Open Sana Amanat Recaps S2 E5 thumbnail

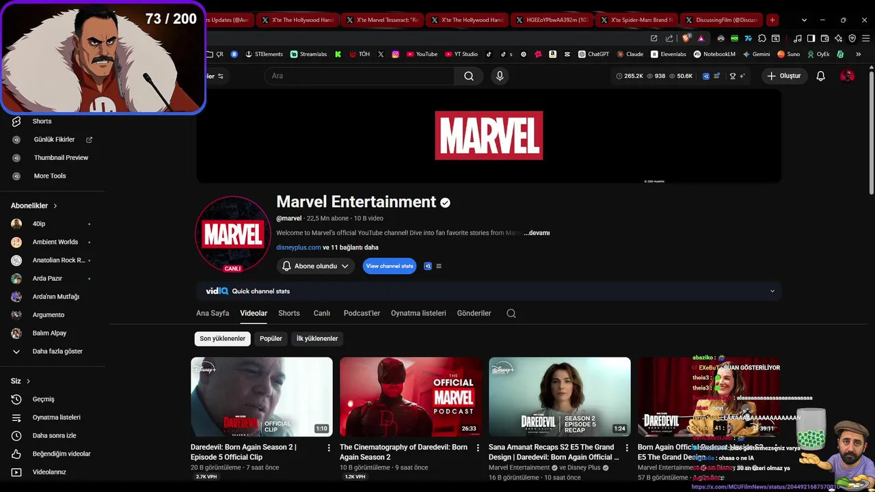(560, 397)
